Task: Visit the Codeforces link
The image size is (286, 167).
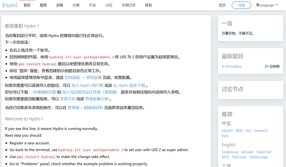Action: (230, 152)
